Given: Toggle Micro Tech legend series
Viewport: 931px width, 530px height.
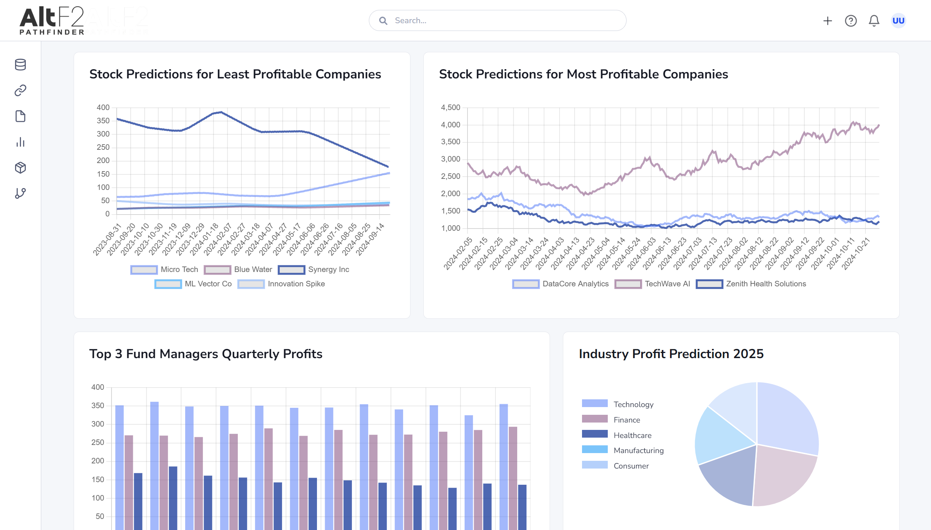Looking at the screenshot, I should pos(164,269).
